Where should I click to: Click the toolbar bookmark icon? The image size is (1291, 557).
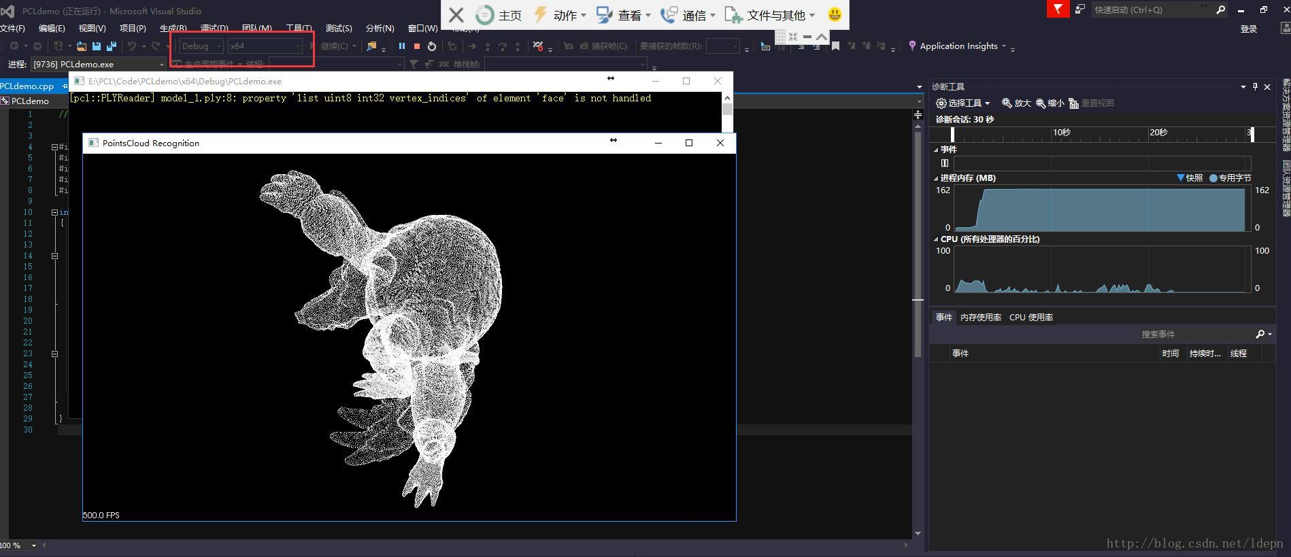[x=836, y=46]
